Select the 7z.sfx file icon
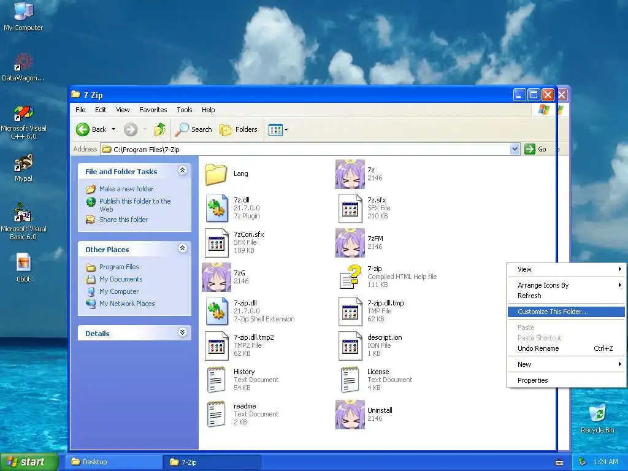628x471 pixels. click(350, 209)
